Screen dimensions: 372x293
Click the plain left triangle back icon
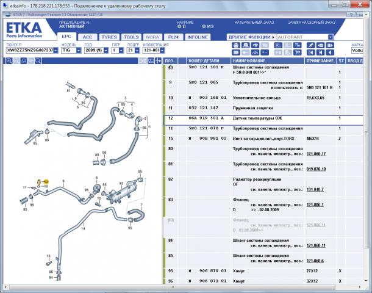pos(330,52)
